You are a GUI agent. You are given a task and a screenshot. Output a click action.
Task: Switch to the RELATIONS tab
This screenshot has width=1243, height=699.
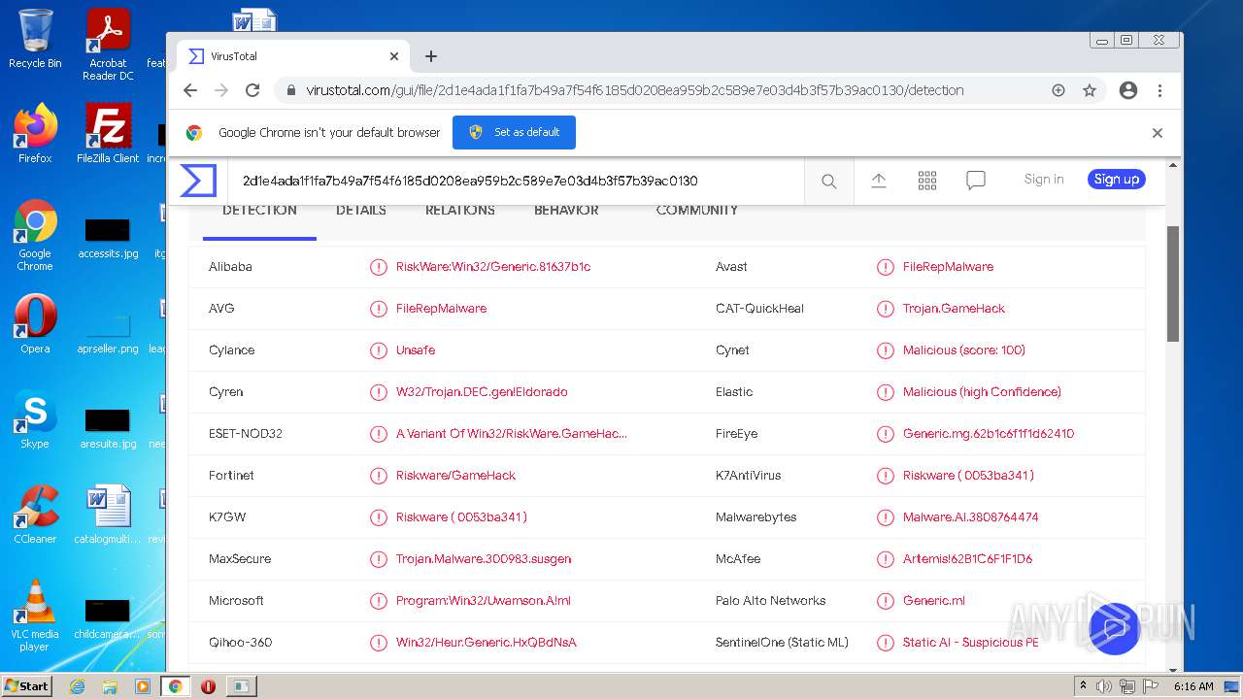click(x=460, y=211)
